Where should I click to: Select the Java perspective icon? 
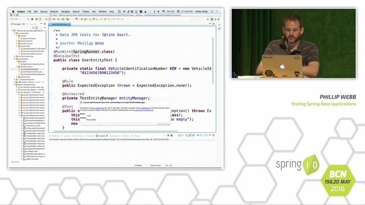pyautogui.click(x=212, y=19)
